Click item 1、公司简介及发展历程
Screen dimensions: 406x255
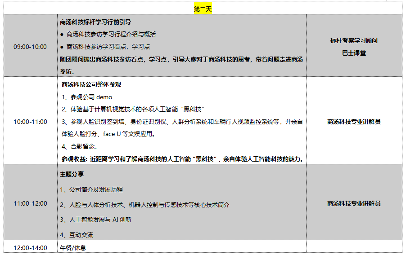(91, 189)
